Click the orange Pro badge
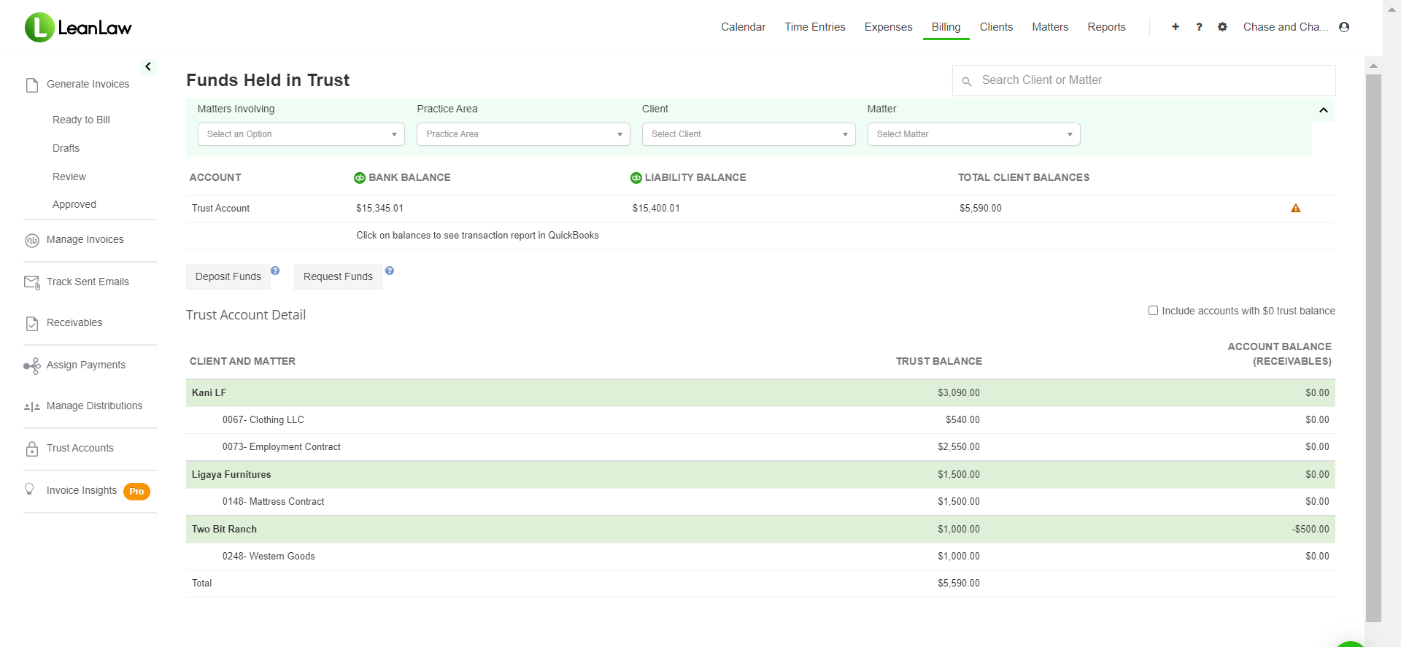 (136, 492)
